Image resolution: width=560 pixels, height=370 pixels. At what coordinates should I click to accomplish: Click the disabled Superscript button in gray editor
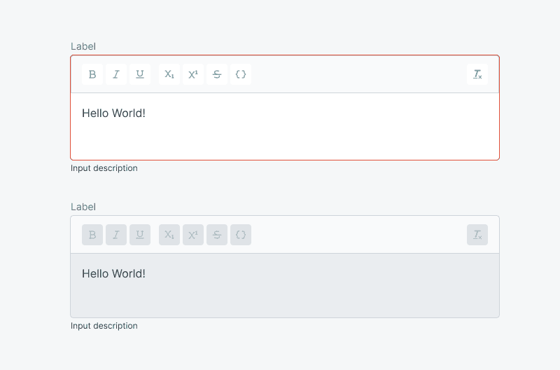(x=193, y=235)
